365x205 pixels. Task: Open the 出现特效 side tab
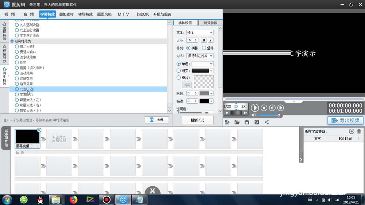(4, 31)
